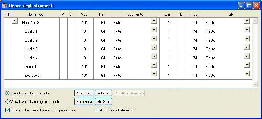The width and height of the screenshot is (262, 119).
Task: Enable Auto-crea gli strumenti checkbox
Action: 97,110
